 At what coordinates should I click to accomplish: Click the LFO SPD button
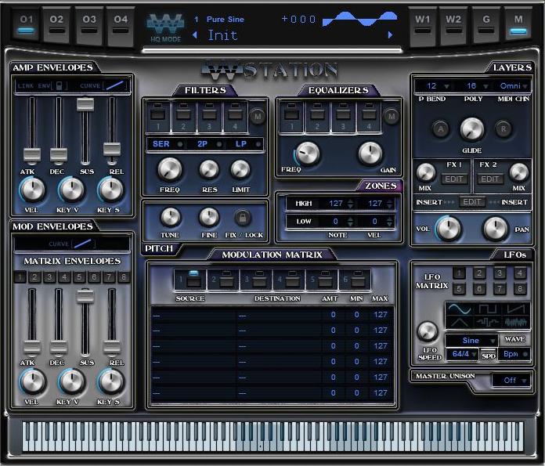[489, 356]
